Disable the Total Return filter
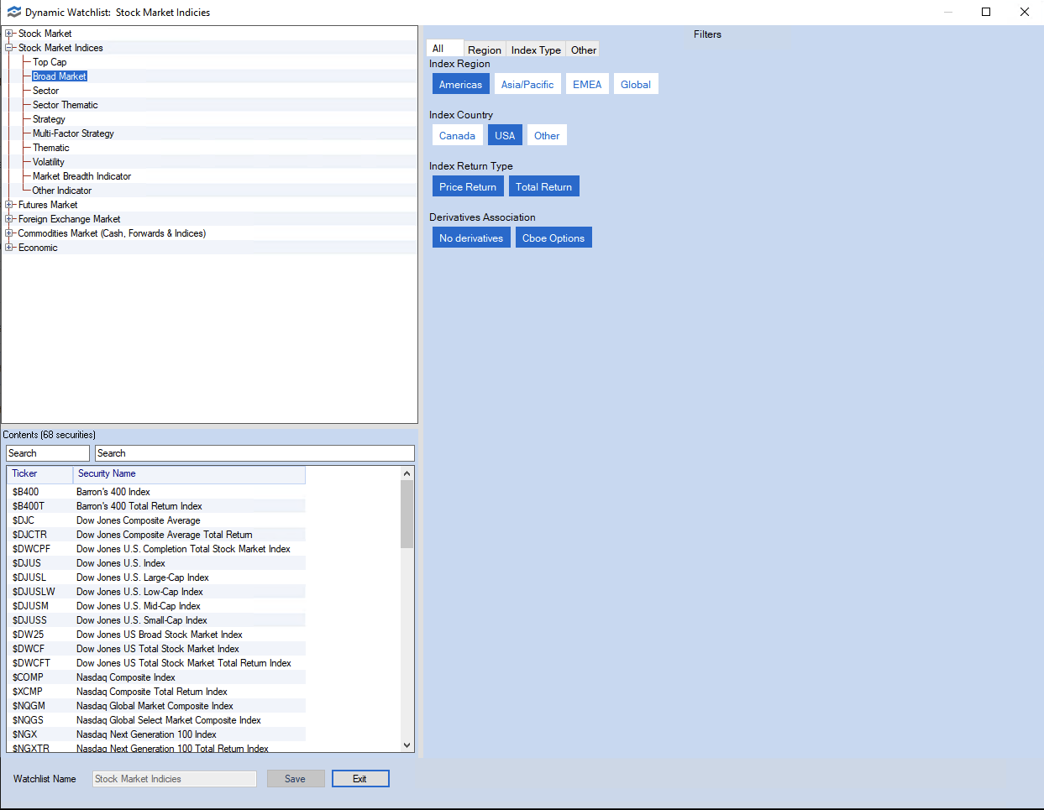The height and width of the screenshot is (810, 1044). tap(543, 186)
